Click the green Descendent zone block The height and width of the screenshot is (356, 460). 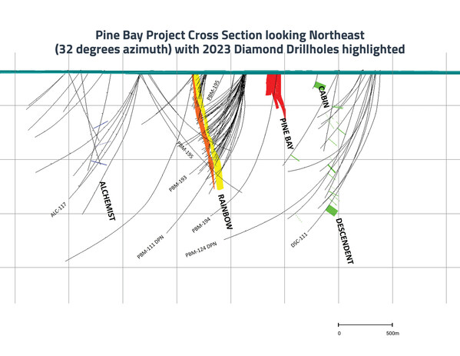[x=332, y=211]
